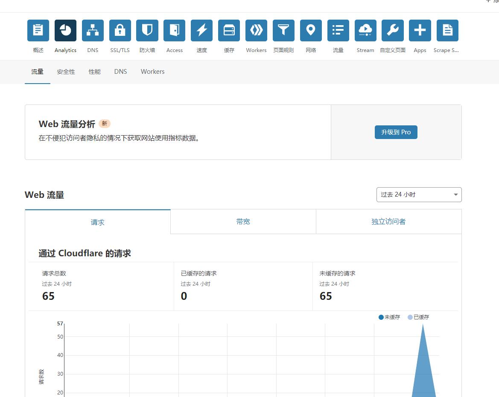This screenshot has width=499, height=397.
Task: Switch to the 安全性 sub-tab
Action: tap(66, 72)
